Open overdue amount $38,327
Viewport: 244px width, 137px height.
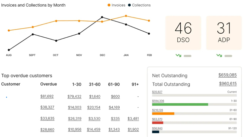(47, 107)
